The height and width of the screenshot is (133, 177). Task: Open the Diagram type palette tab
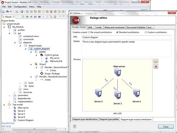(109, 119)
